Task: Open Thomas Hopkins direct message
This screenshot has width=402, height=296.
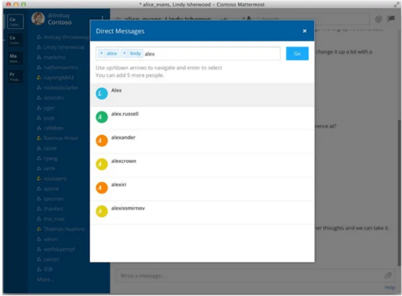Action: tap(61, 229)
